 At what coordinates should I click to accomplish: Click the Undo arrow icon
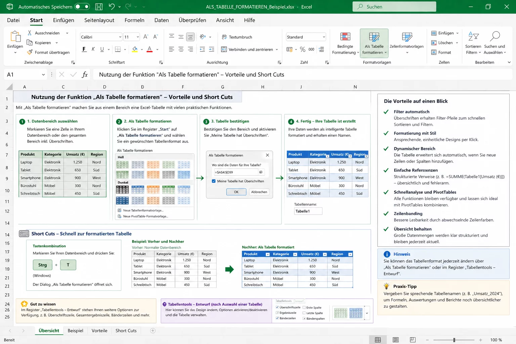coord(112,7)
